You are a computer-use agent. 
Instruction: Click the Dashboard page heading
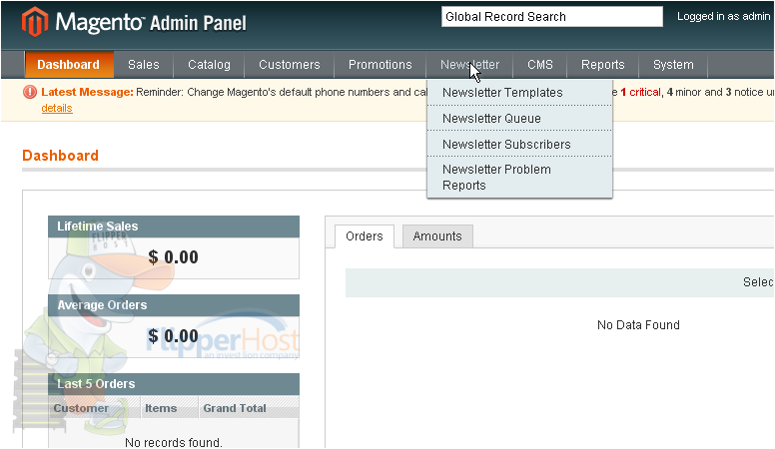(x=60, y=156)
